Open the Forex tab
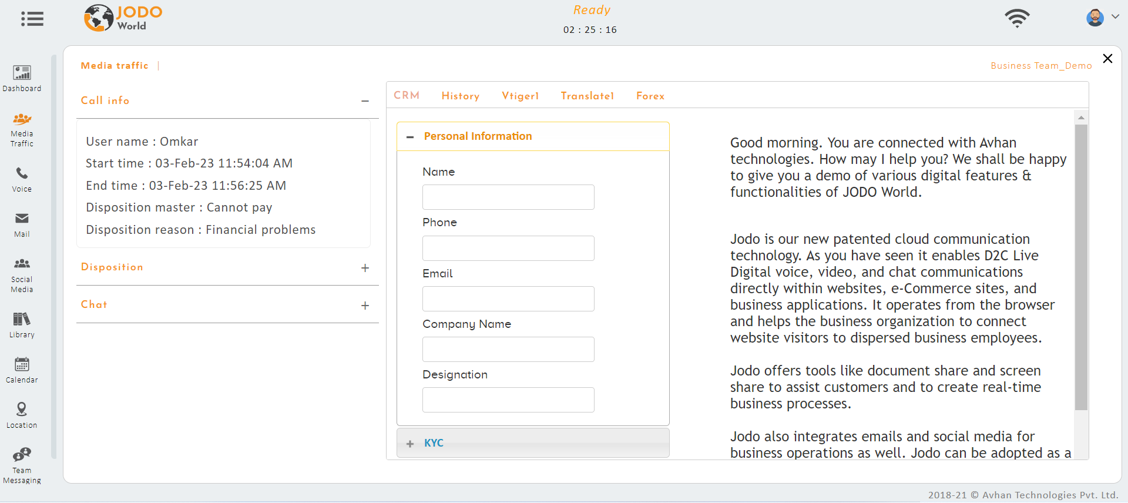Viewport: 1128px width, 503px height. [x=650, y=96]
